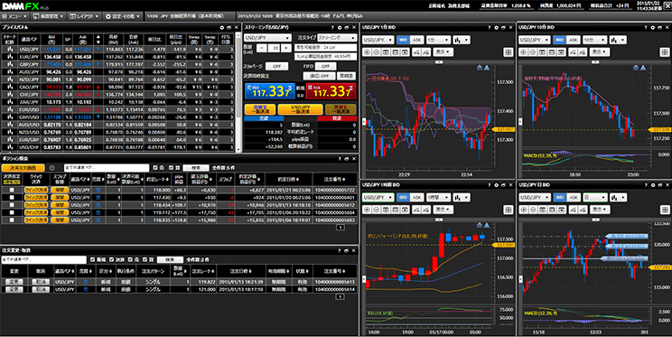This screenshot has height=337, width=672.
Task: Open chart style dropdown in 1-minute chart
Action: [462, 40]
